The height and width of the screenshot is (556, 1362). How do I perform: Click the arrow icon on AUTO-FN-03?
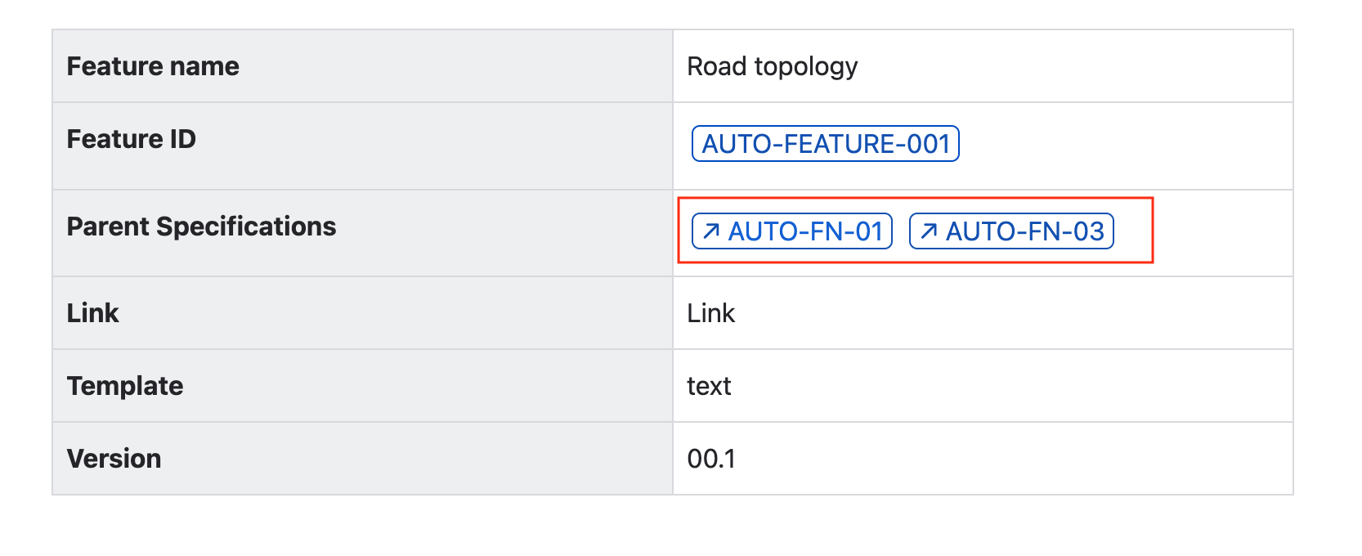point(929,231)
